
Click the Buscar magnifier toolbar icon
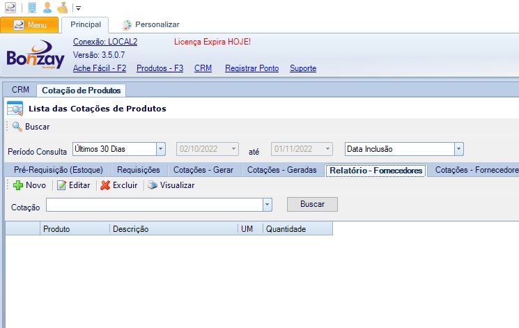(17, 127)
